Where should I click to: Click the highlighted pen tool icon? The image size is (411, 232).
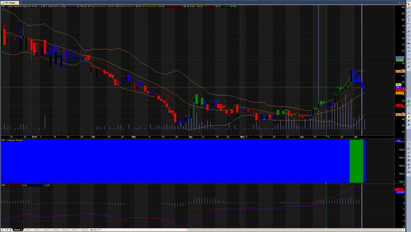pyautogui.click(x=408, y=117)
